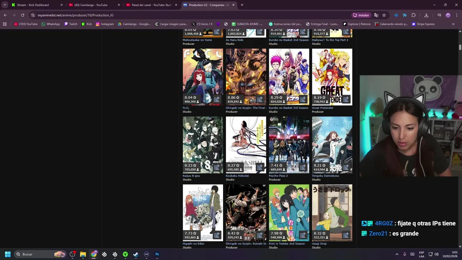Screen dimensions: 462x260
Task: Open the WhatsApp bookmark
Action: [51, 24]
